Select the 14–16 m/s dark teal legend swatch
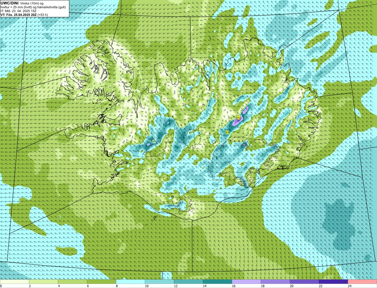This screenshot has height=288, width=377. pos(218,282)
